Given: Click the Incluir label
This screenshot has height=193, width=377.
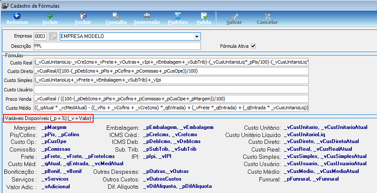Looking at the screenshot, I should click(x=50, y=22).
